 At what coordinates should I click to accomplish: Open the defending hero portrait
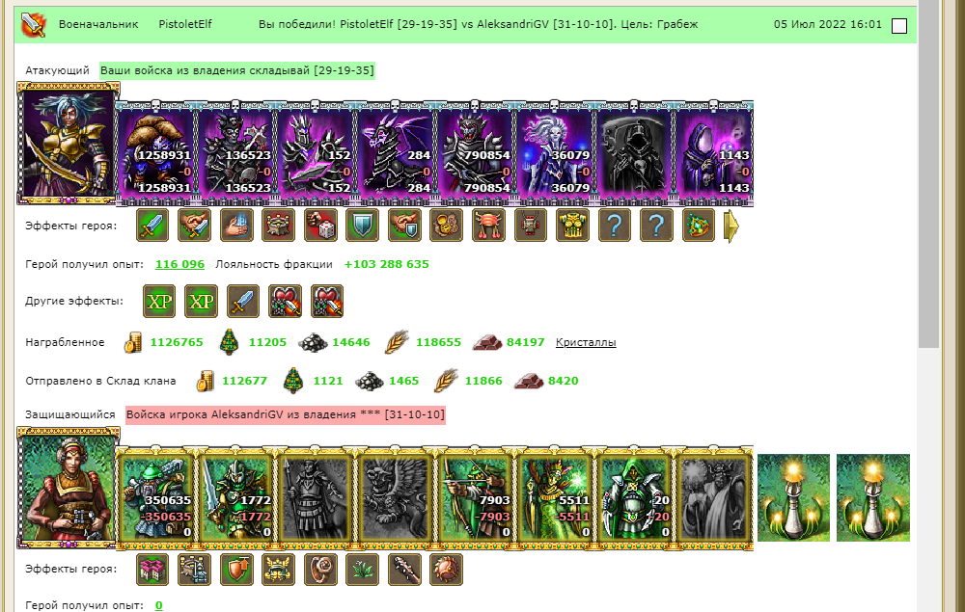pyautogui.click(x=68, y=488)
